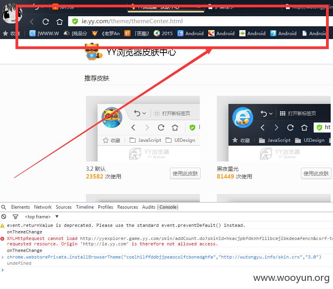Open the 《老罗An bookmark
333x289 pixels.
coord(106,33)
